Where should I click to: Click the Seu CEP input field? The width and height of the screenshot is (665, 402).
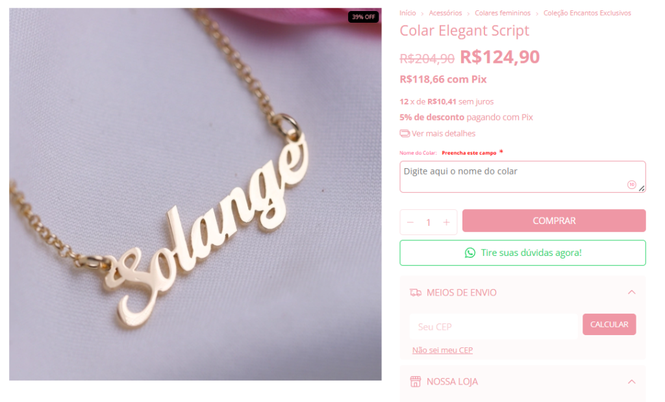tap(494, 327)
